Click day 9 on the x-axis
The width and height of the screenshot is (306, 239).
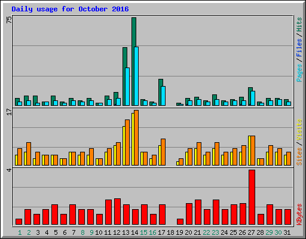coord(91,232)
